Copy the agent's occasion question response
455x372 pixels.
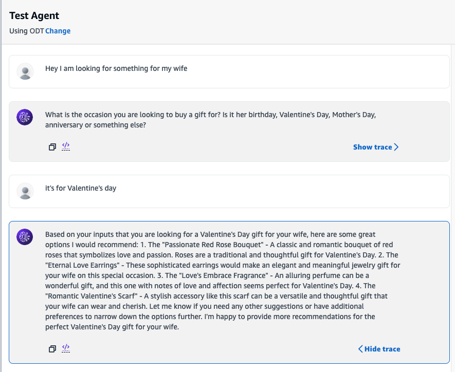[x=52, y=147]
